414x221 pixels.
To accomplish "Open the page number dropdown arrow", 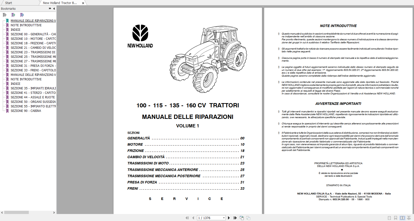I will pyautogui.click(x=224, y=218).
